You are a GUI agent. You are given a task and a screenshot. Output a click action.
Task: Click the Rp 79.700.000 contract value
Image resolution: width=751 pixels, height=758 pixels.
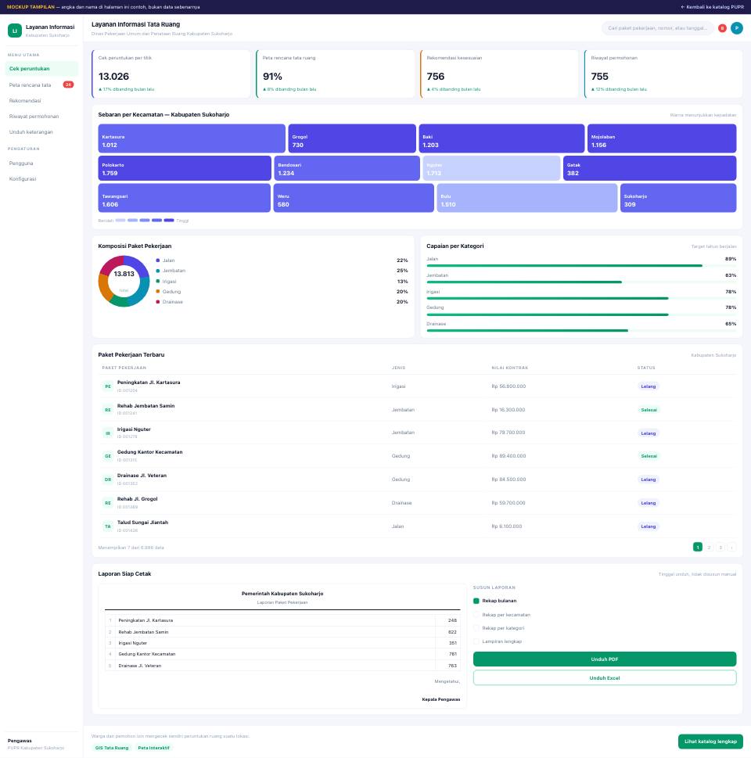(x=508, y=433)
